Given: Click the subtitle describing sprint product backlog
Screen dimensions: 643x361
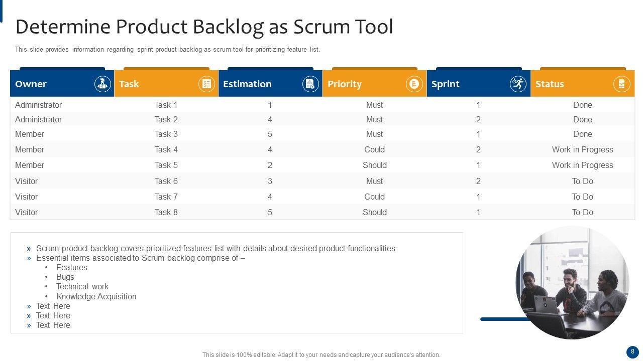Looking at the screenshot, I should click(x=167, y=50).
